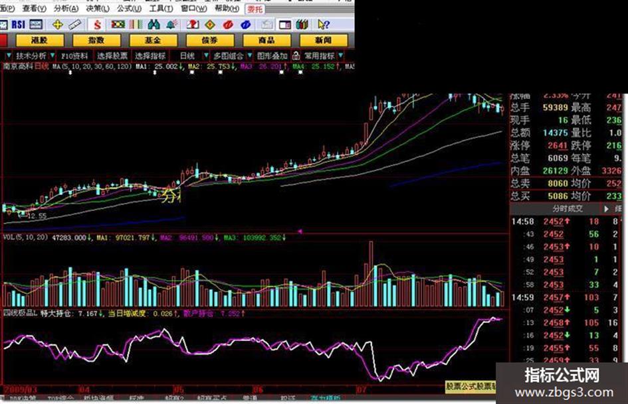Open the books library icon
Screen dimensions: 628x404
[x=302, y=25]
